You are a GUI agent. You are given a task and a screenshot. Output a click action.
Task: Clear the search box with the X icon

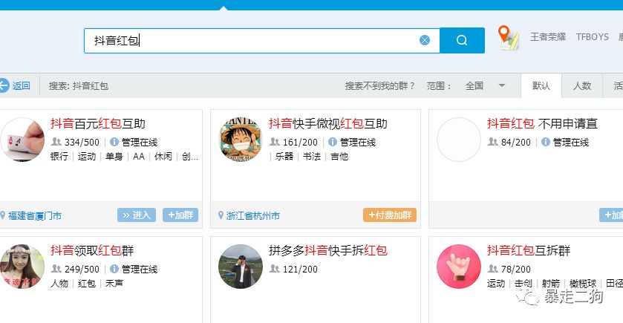coord(425,40)
